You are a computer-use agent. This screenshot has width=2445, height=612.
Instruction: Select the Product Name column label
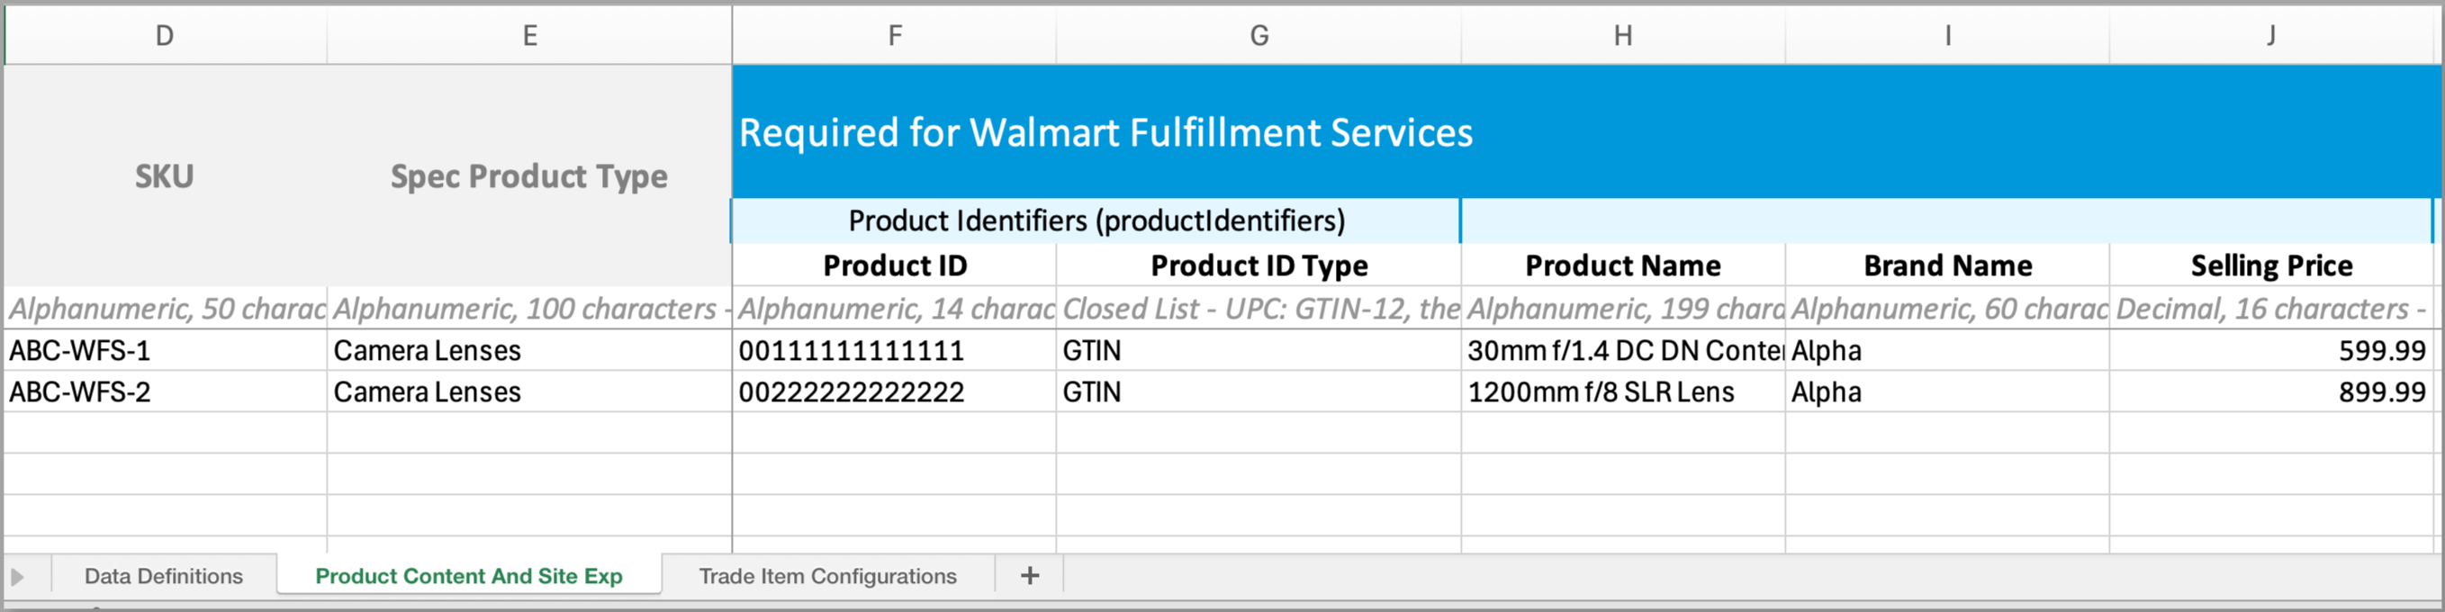point(1623,265)
